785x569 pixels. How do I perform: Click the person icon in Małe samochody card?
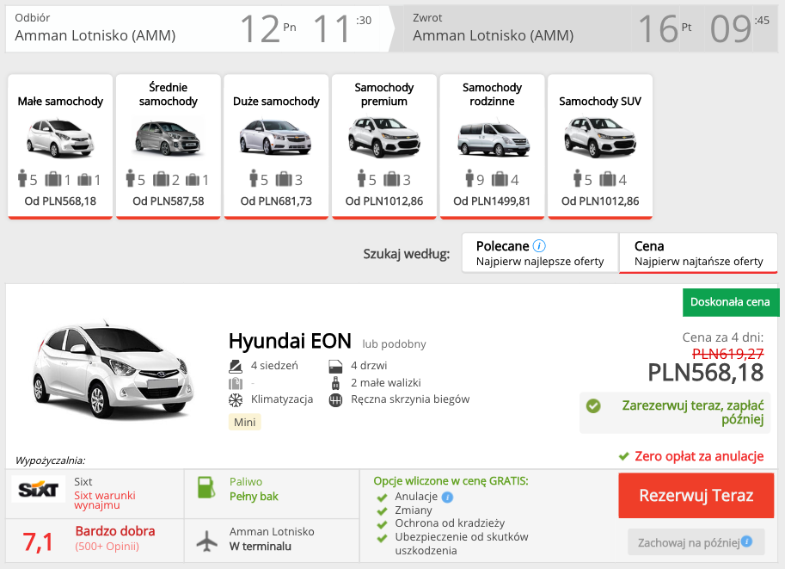(x=22, y=178)
